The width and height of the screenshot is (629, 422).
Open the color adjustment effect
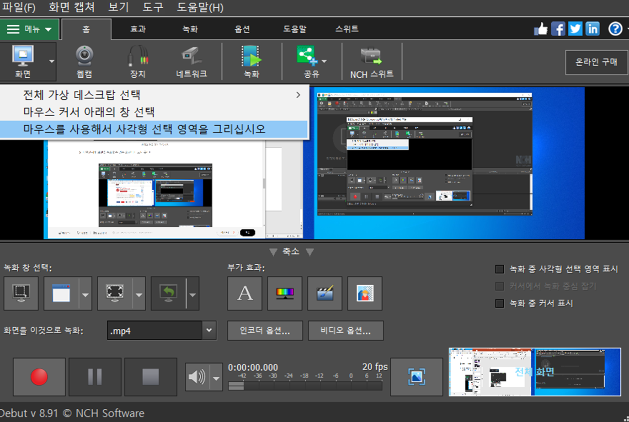(x=285, y=293)
